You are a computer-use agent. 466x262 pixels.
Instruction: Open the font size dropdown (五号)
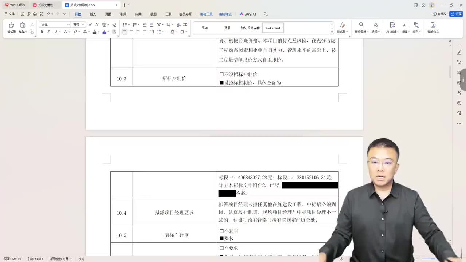83,25
